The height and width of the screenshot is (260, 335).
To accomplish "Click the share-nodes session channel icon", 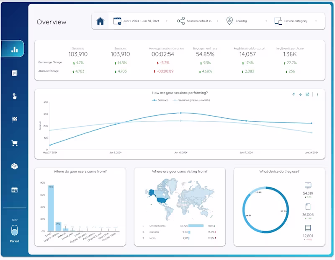I will (181, 21).
